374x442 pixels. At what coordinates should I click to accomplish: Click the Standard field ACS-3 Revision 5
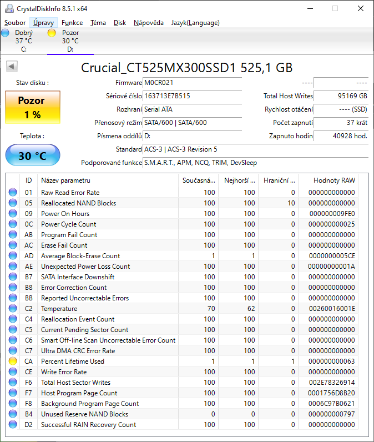[256, 149]
